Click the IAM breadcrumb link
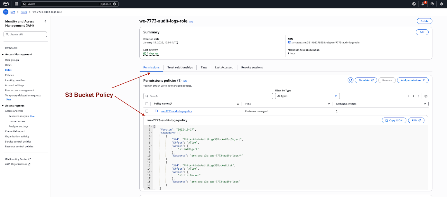The width and height of the screenshot is (447, 197). click(x=13, y=12)
